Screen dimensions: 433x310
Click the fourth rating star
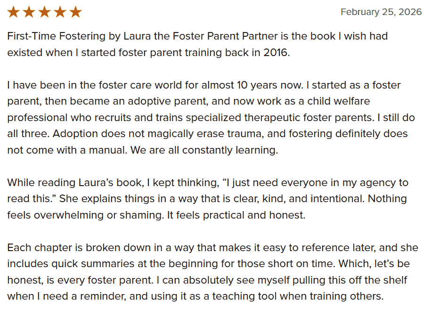click(x=60, y=12)
